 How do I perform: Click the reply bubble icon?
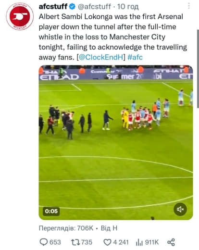[x=43, y=242]
